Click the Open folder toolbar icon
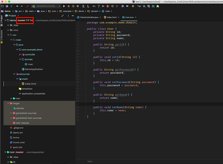Screen dimensions: 223x164 2,6
